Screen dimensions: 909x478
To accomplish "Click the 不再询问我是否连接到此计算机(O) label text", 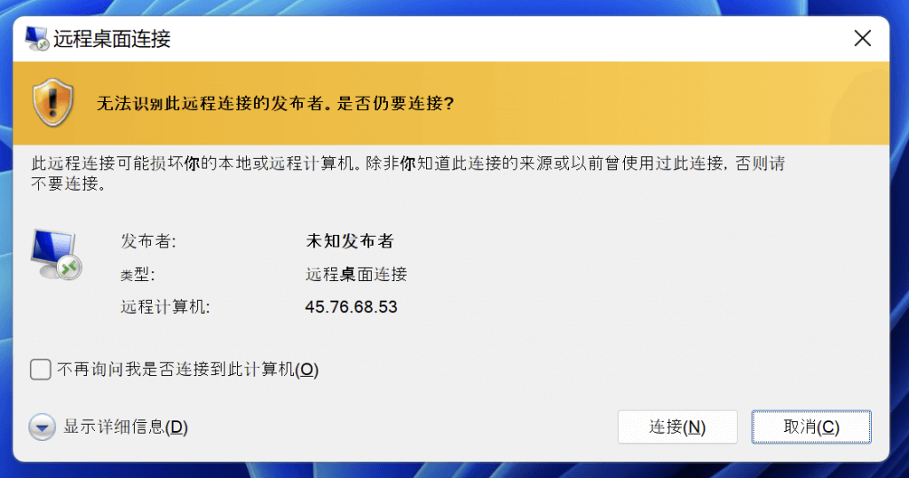I will (187, 370).
